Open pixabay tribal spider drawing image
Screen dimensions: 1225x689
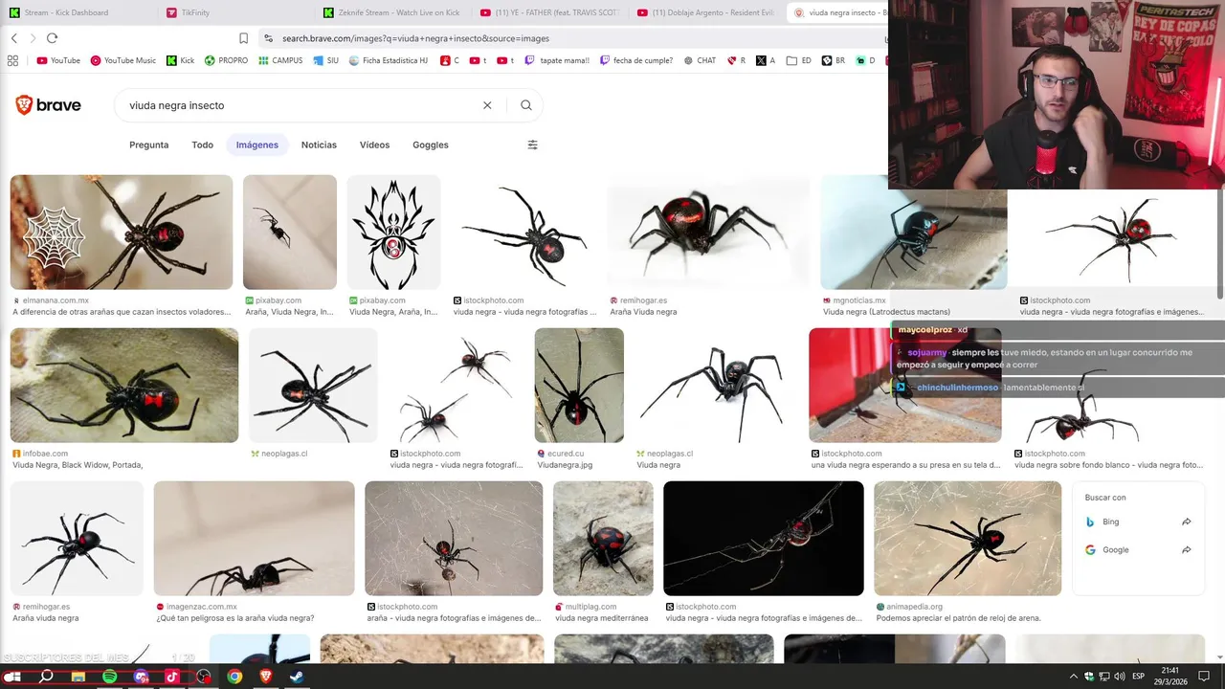tap(393, 232)
